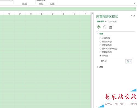The width and height of the screenshot is (137, 108).
Task: Open the Size & Properties icon tab
Action: (111, 27)
